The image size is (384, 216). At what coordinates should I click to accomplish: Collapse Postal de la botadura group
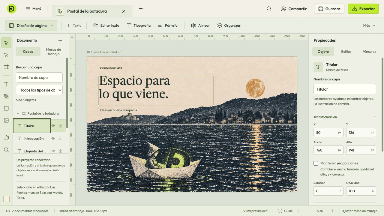(x=18, y=113)
